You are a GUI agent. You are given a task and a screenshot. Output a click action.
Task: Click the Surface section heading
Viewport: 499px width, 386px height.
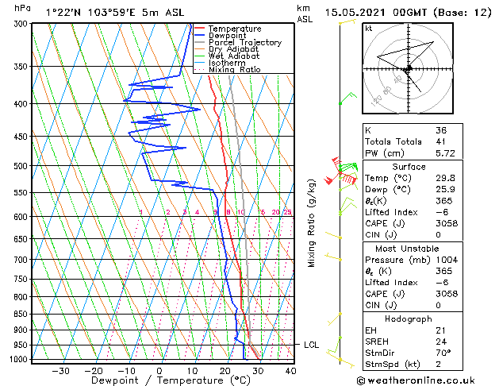tap(409, 167)
